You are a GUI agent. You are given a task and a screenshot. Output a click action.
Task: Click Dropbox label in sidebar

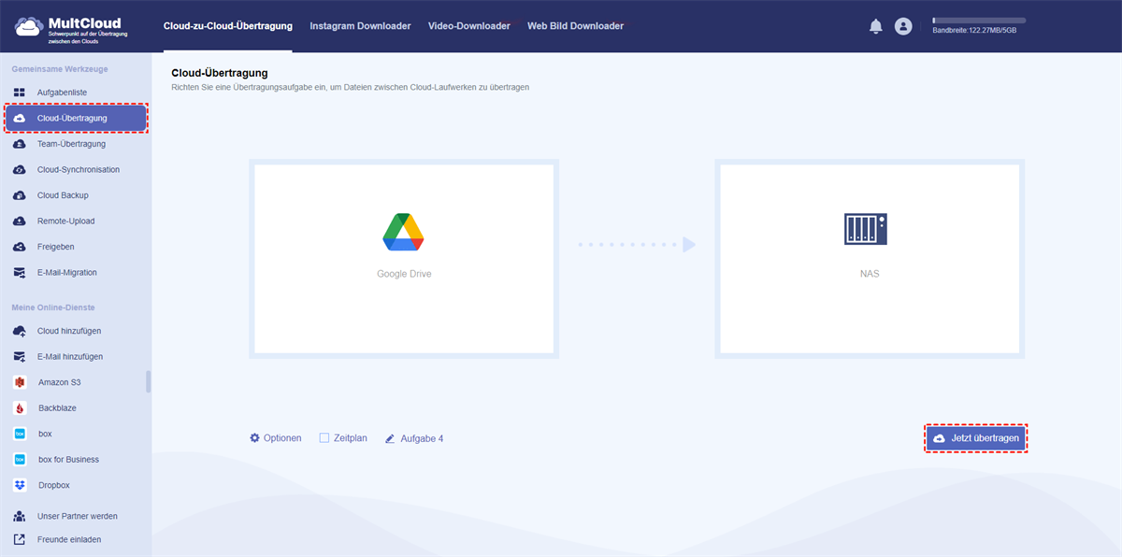point(54,485)
